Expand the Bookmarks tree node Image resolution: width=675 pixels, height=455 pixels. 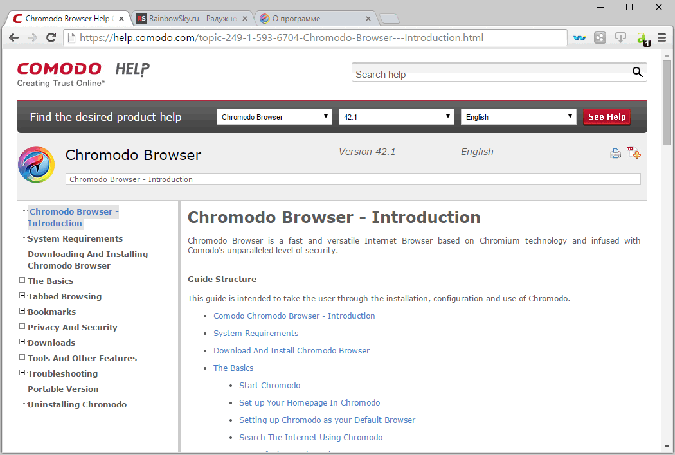(22, 311)
